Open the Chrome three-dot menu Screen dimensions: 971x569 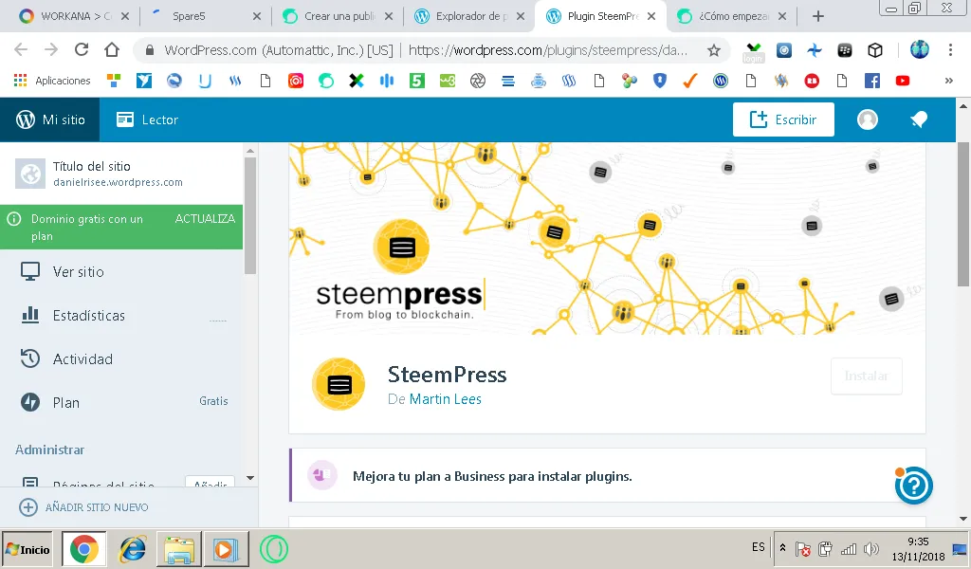950,49
